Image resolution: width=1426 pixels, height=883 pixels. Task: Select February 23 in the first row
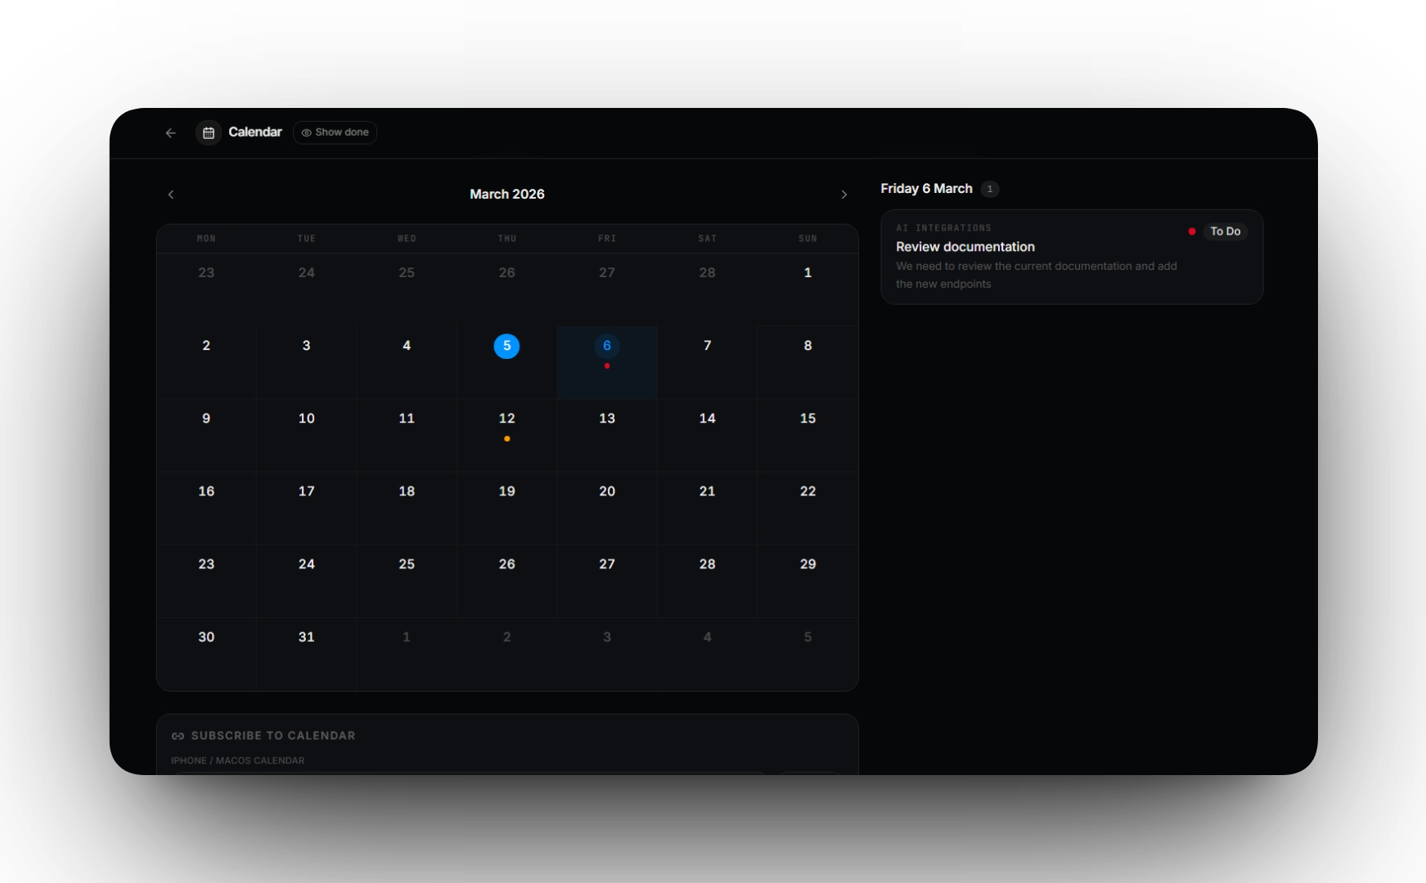pyautogui.click(x=206, y=273)
